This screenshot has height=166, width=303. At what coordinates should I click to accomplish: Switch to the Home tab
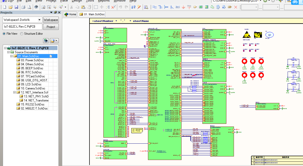(70, 14)
